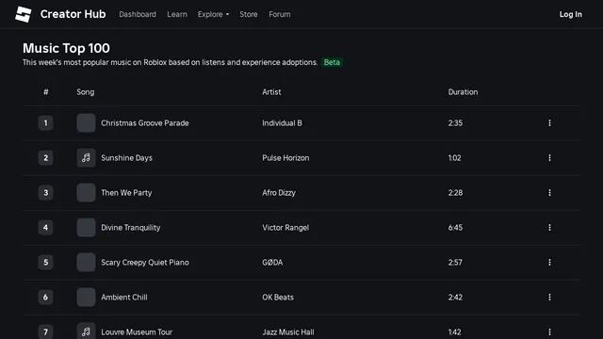603x339 pixels.
Task: Select the song title Sunshine Days
Action: pyautogui.click(x=126, y=158)
